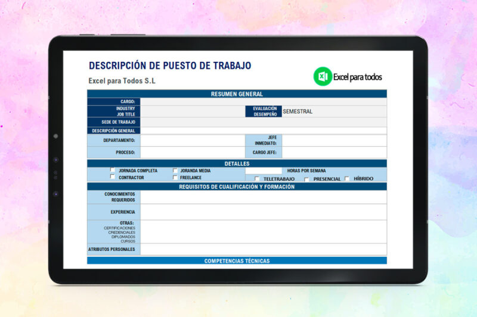The height and width of the screenshot is (317, 477).
Task: Click the JEFE INMEDIATO input cell
Action: tap(334, 140)
